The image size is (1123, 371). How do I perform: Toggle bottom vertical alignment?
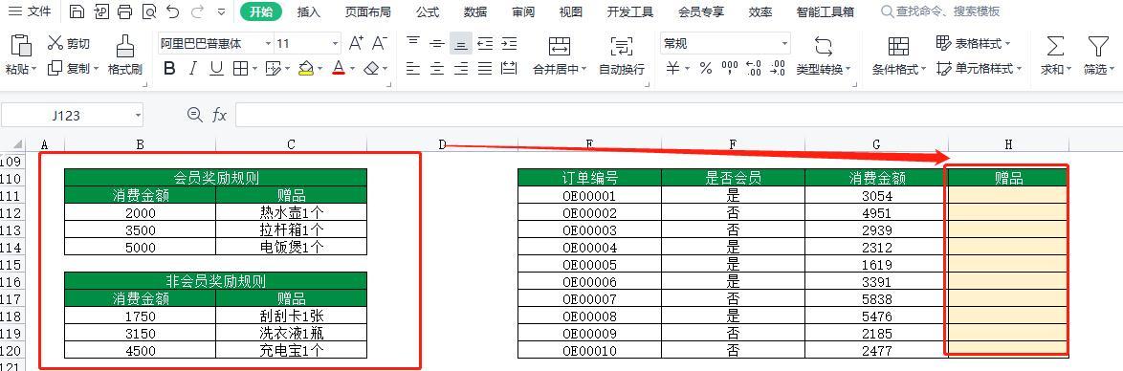click(x=460, y=44)
